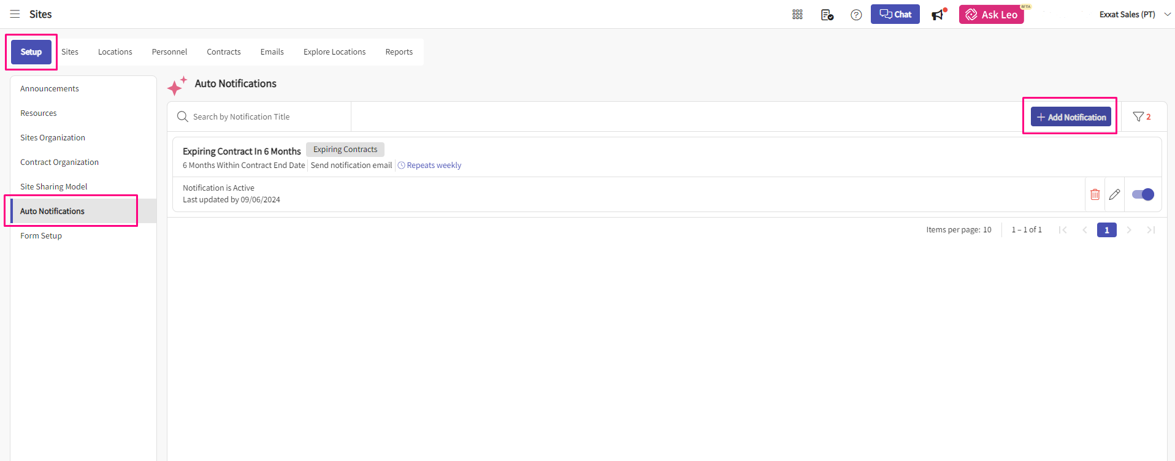Screen dimensions: 1175x461
Task: Delete the Expiring Contract notification
Action: 1095,194
